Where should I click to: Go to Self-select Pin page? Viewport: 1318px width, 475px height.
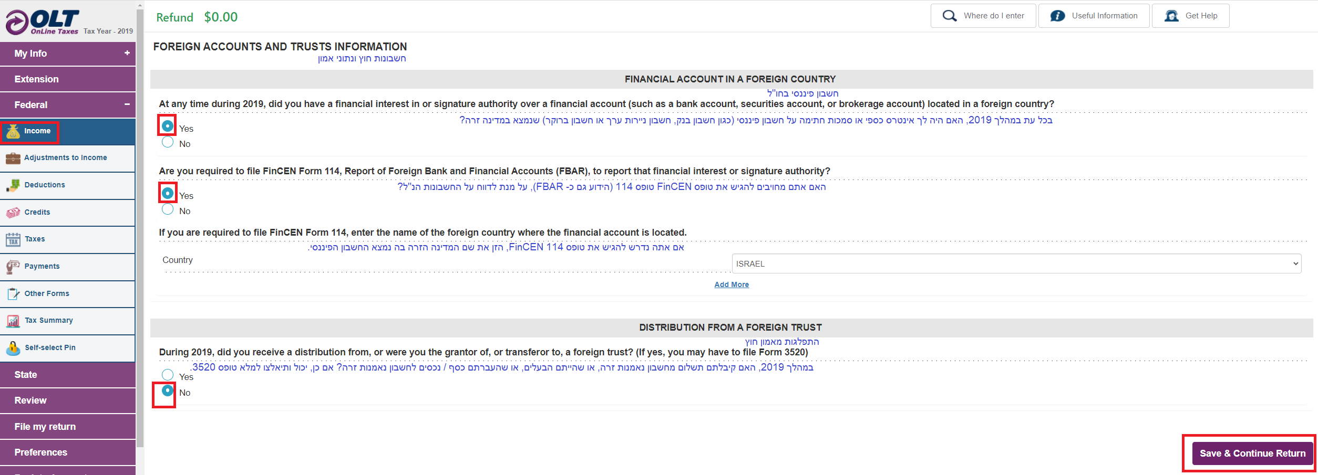68,348
